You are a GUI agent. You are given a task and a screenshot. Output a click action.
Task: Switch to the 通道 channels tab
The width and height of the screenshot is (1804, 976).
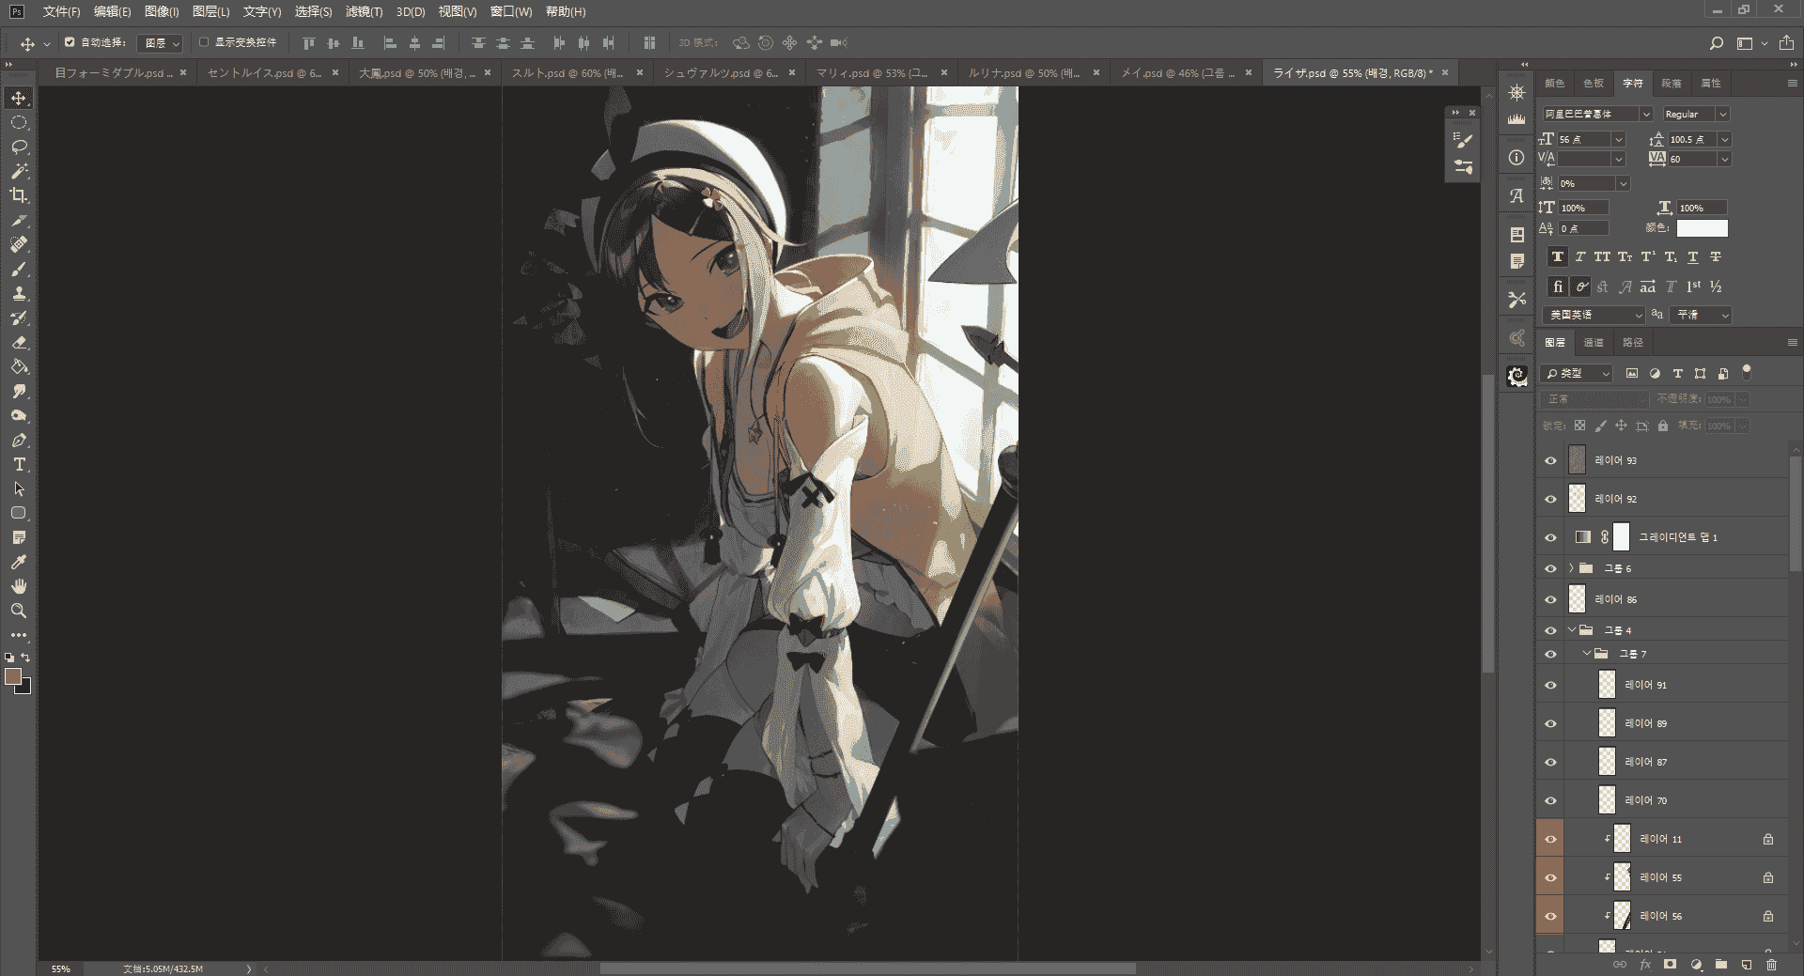[1594, 342]
